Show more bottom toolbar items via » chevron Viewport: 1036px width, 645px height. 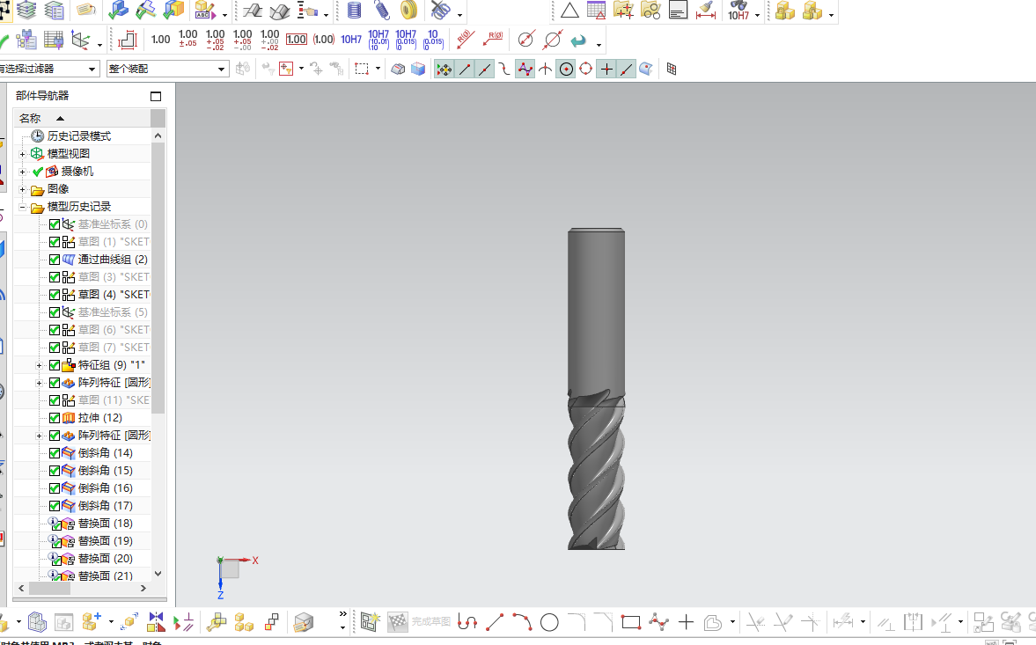[x=343, y=614]
